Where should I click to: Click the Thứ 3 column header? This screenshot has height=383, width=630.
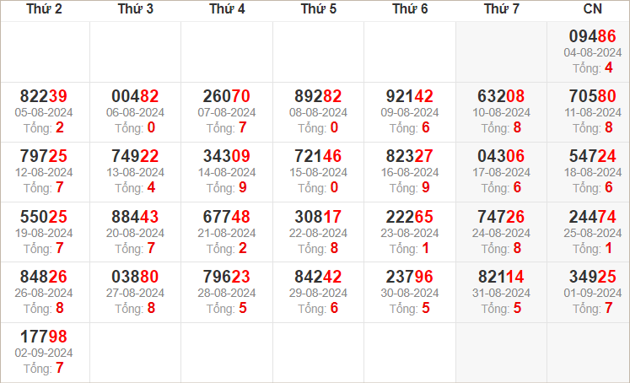[136, 9]
